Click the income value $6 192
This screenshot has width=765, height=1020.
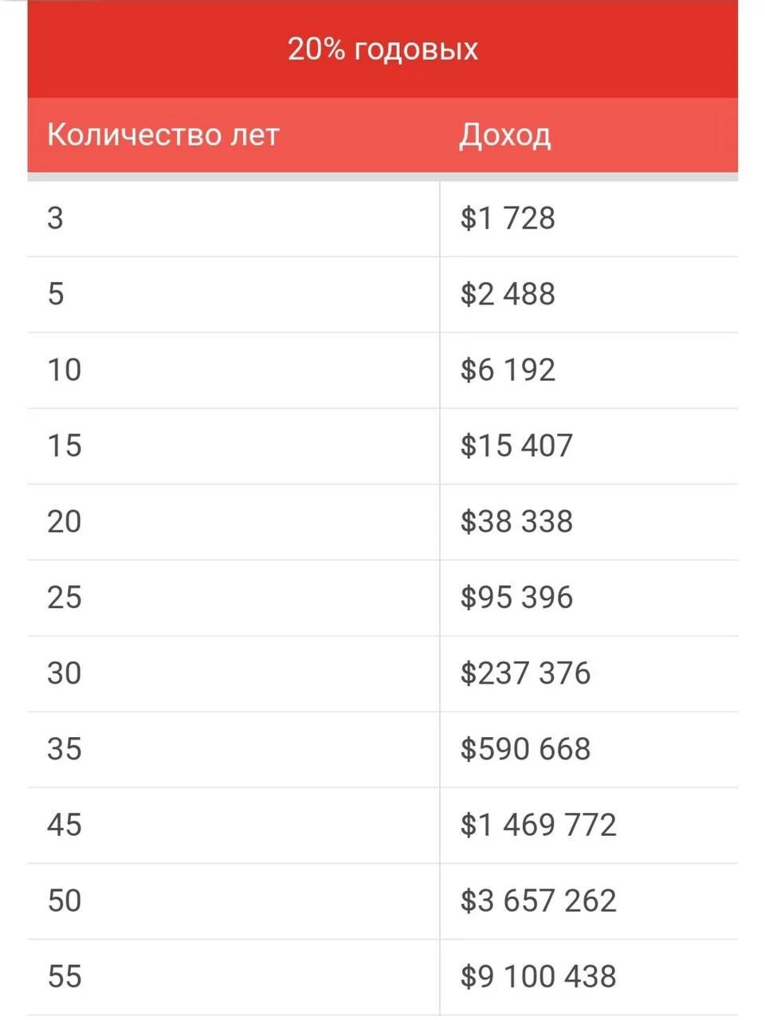tap(508, 370)
